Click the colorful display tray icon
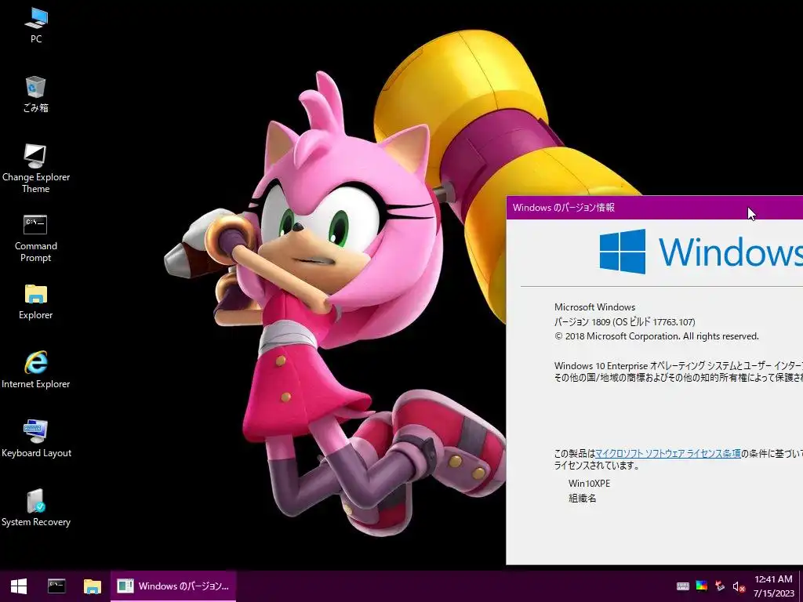 702,586
